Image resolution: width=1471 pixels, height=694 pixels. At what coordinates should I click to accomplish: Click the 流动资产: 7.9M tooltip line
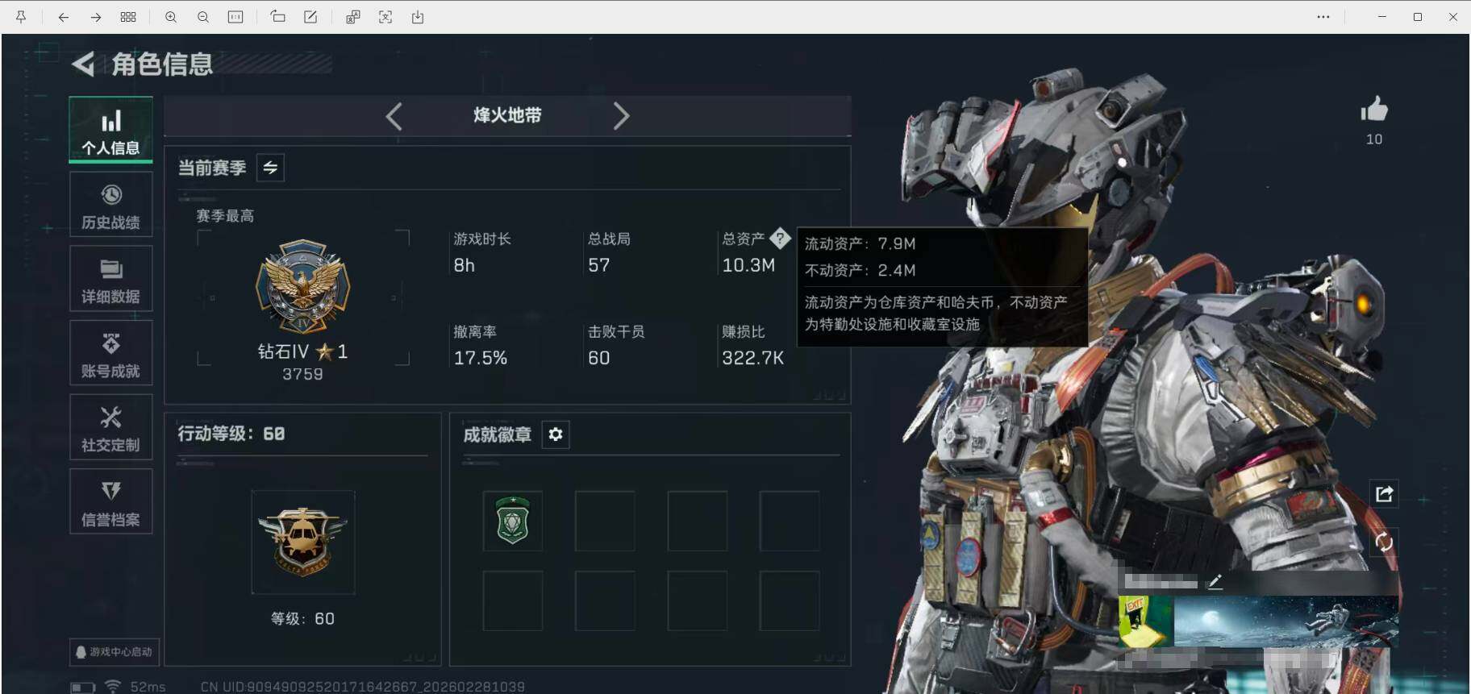[x=860, y=243]
